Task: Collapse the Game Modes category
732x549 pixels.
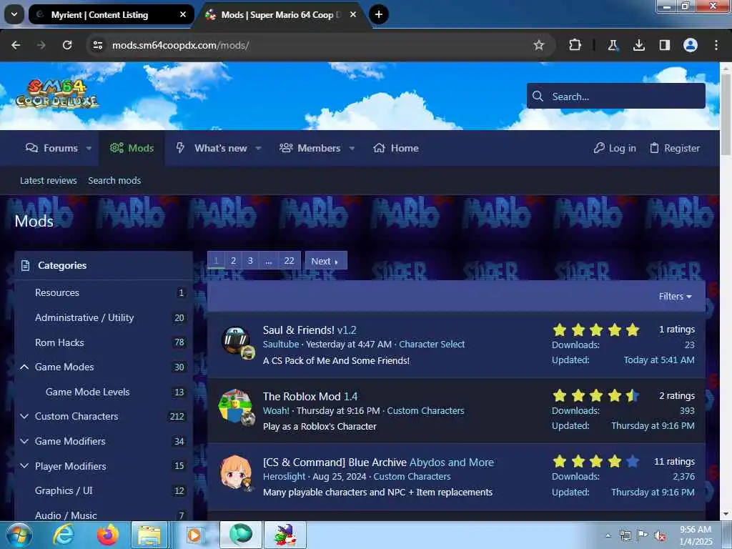Action: [x=24, y=367]
